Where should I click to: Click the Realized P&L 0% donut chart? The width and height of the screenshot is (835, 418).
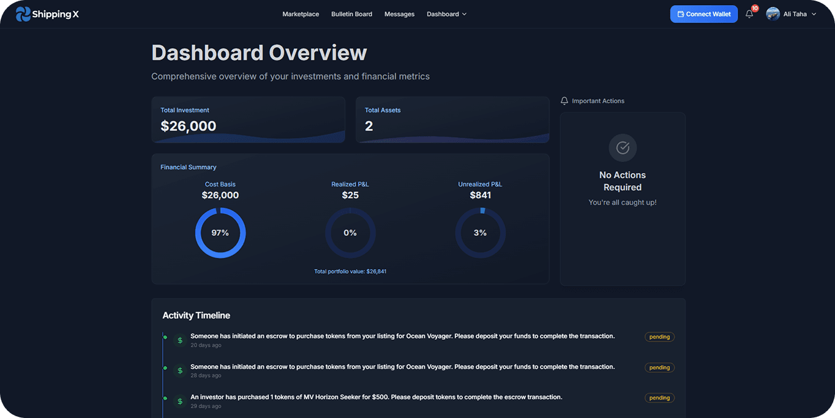(x=350, y=233)
